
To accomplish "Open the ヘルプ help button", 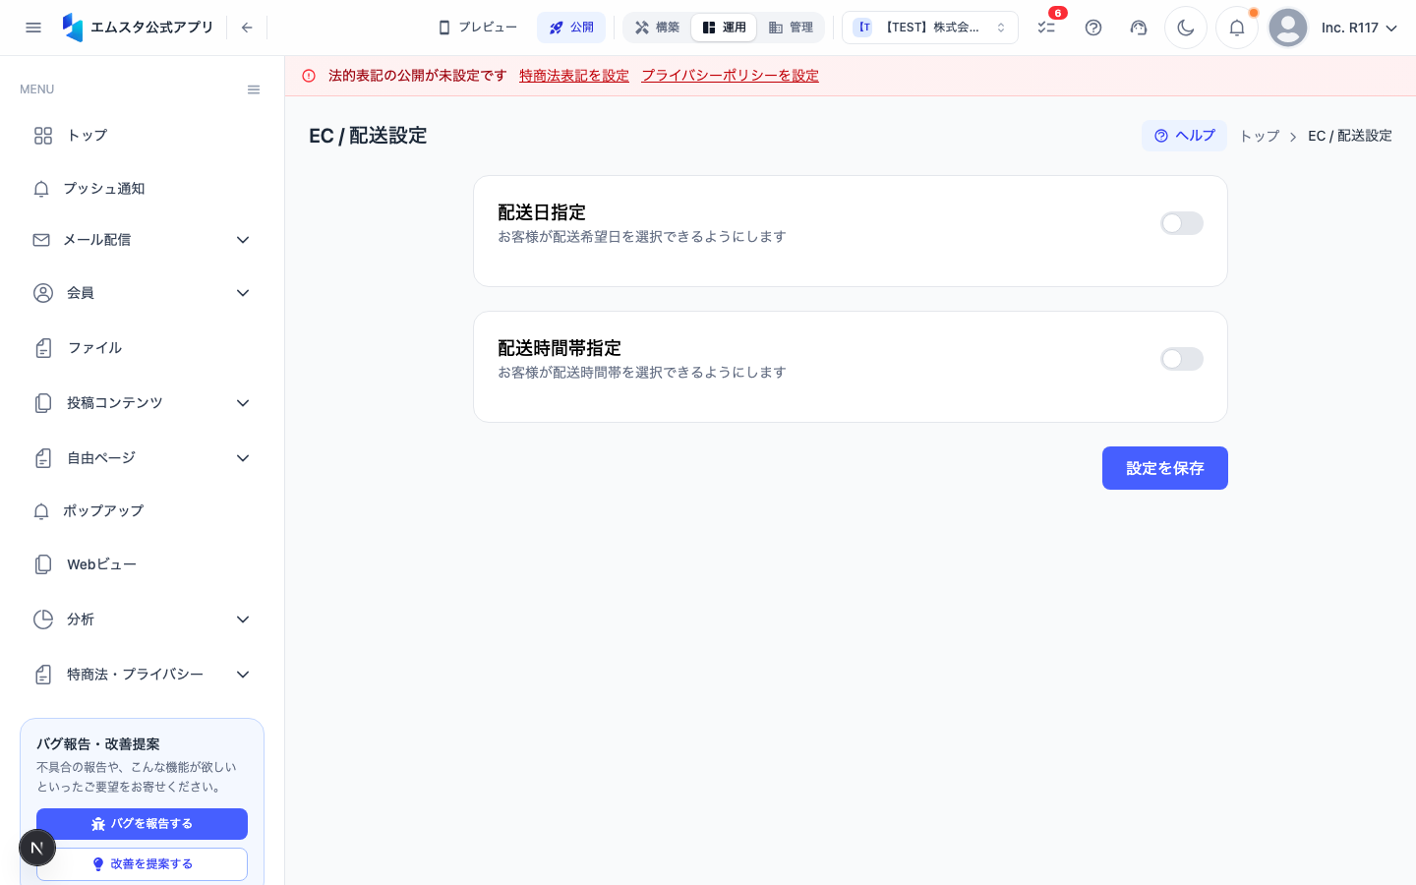I will click(1184, 136).
